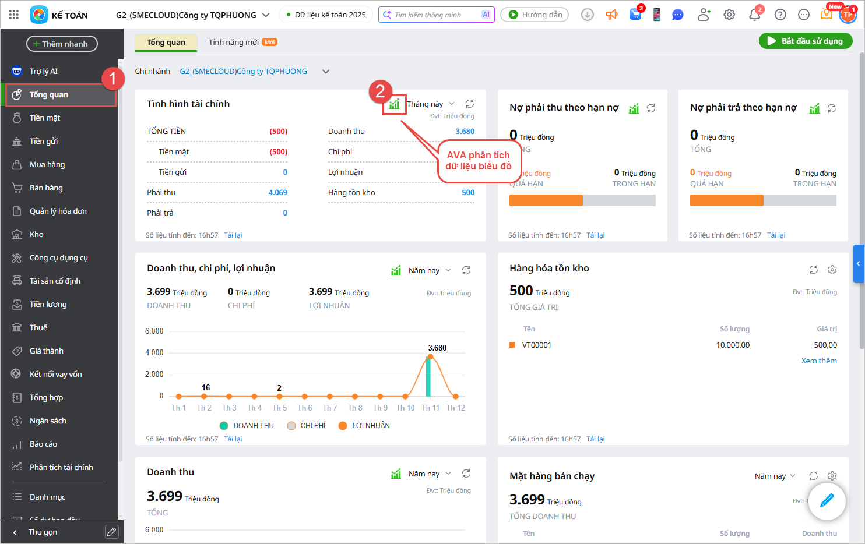Open settings gear of Hàng hóa tồn kho
Viewport: 865px width, 544px height.
(832, 270)
